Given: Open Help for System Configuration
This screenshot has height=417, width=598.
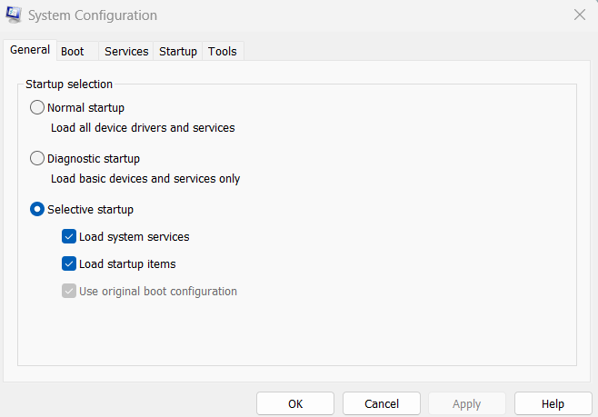Looking at the screenshot, I should point(553,403).
